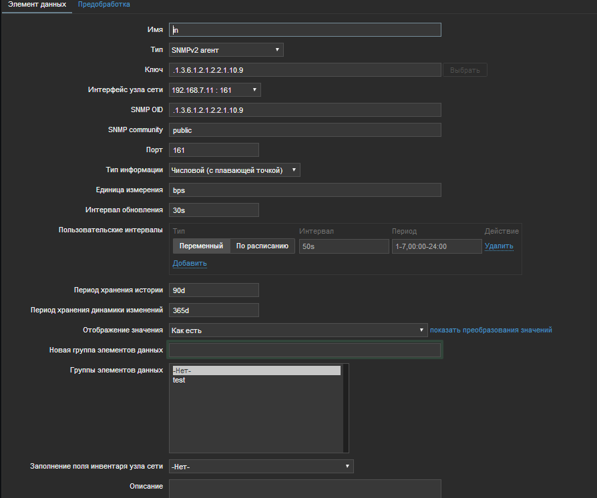Select the Переменный interval type toggle
This screenshot has height=498, width=597.
pos(201,246)
